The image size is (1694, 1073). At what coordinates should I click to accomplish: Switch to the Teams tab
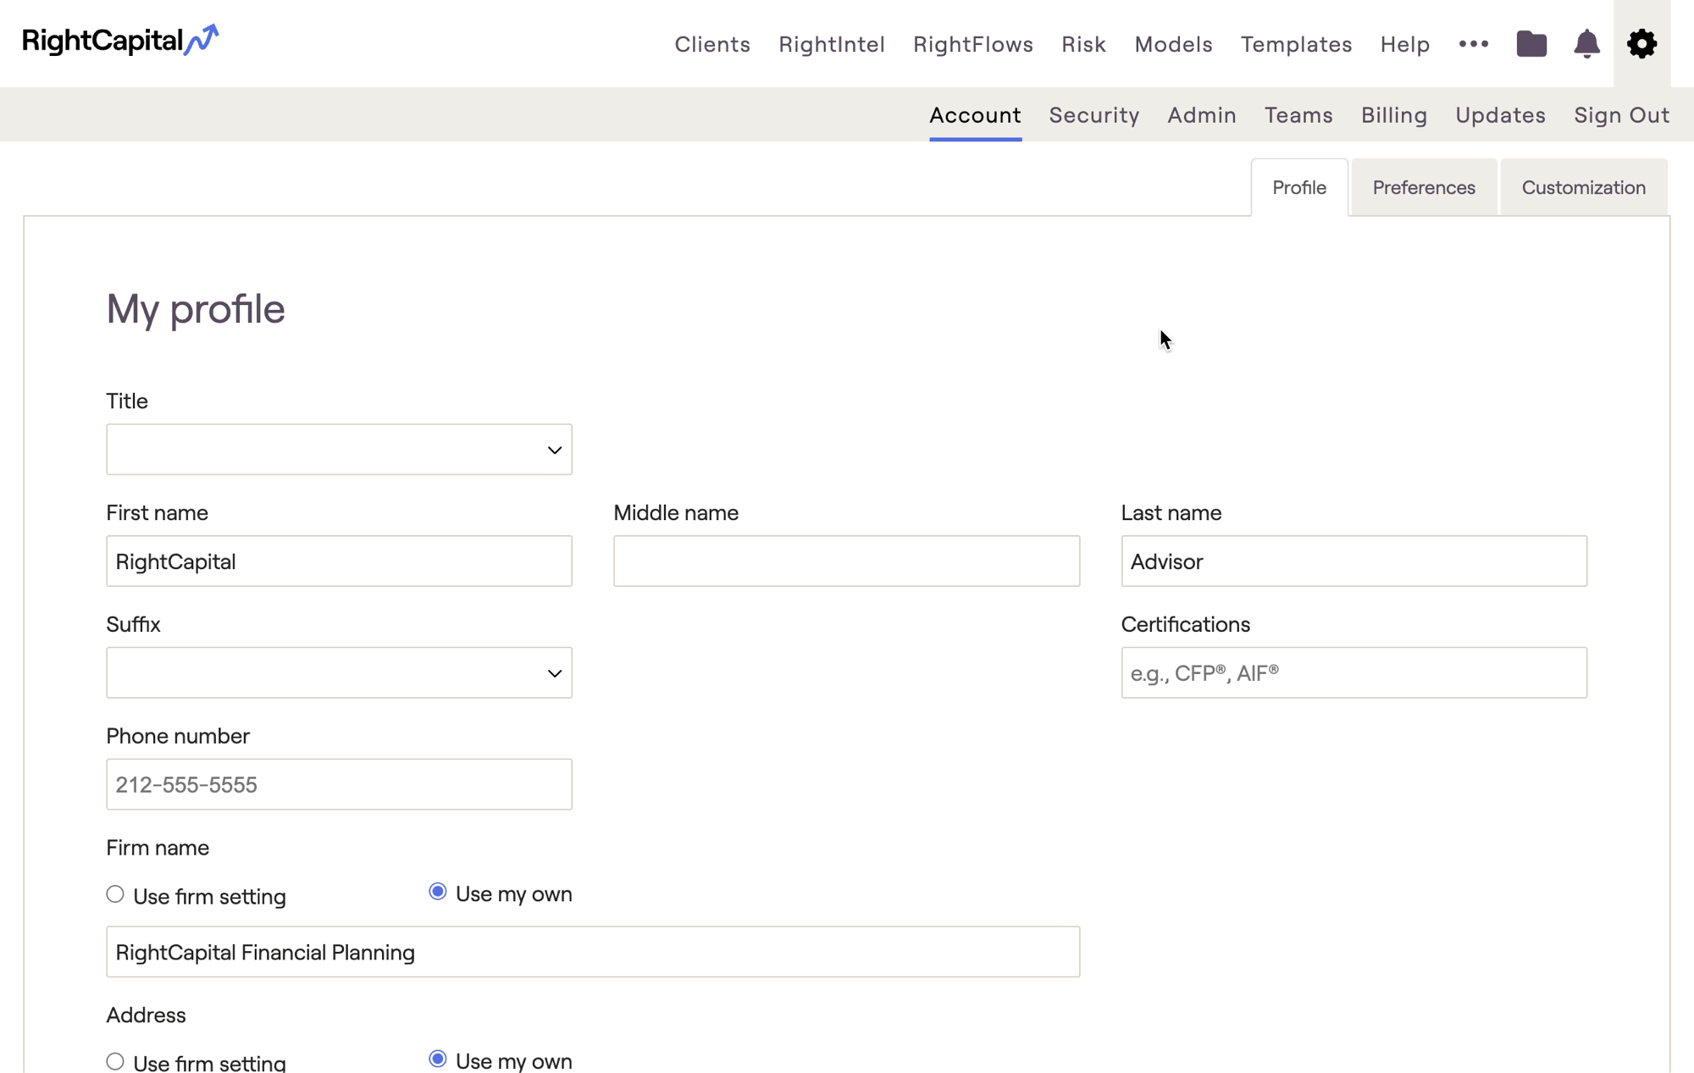[x=1298, y=115]
